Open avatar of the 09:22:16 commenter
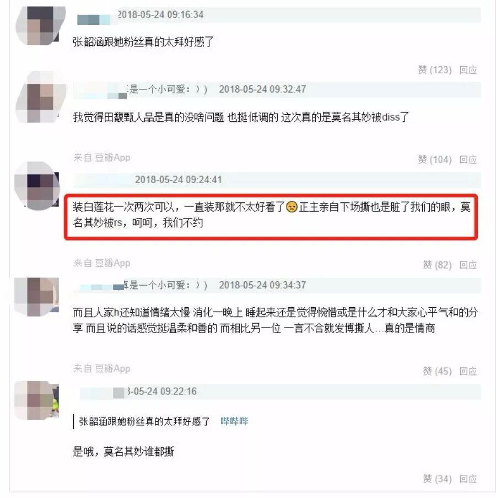Image resolution: width=496 pixels, height=498 pixels. [x=37, y=400]
